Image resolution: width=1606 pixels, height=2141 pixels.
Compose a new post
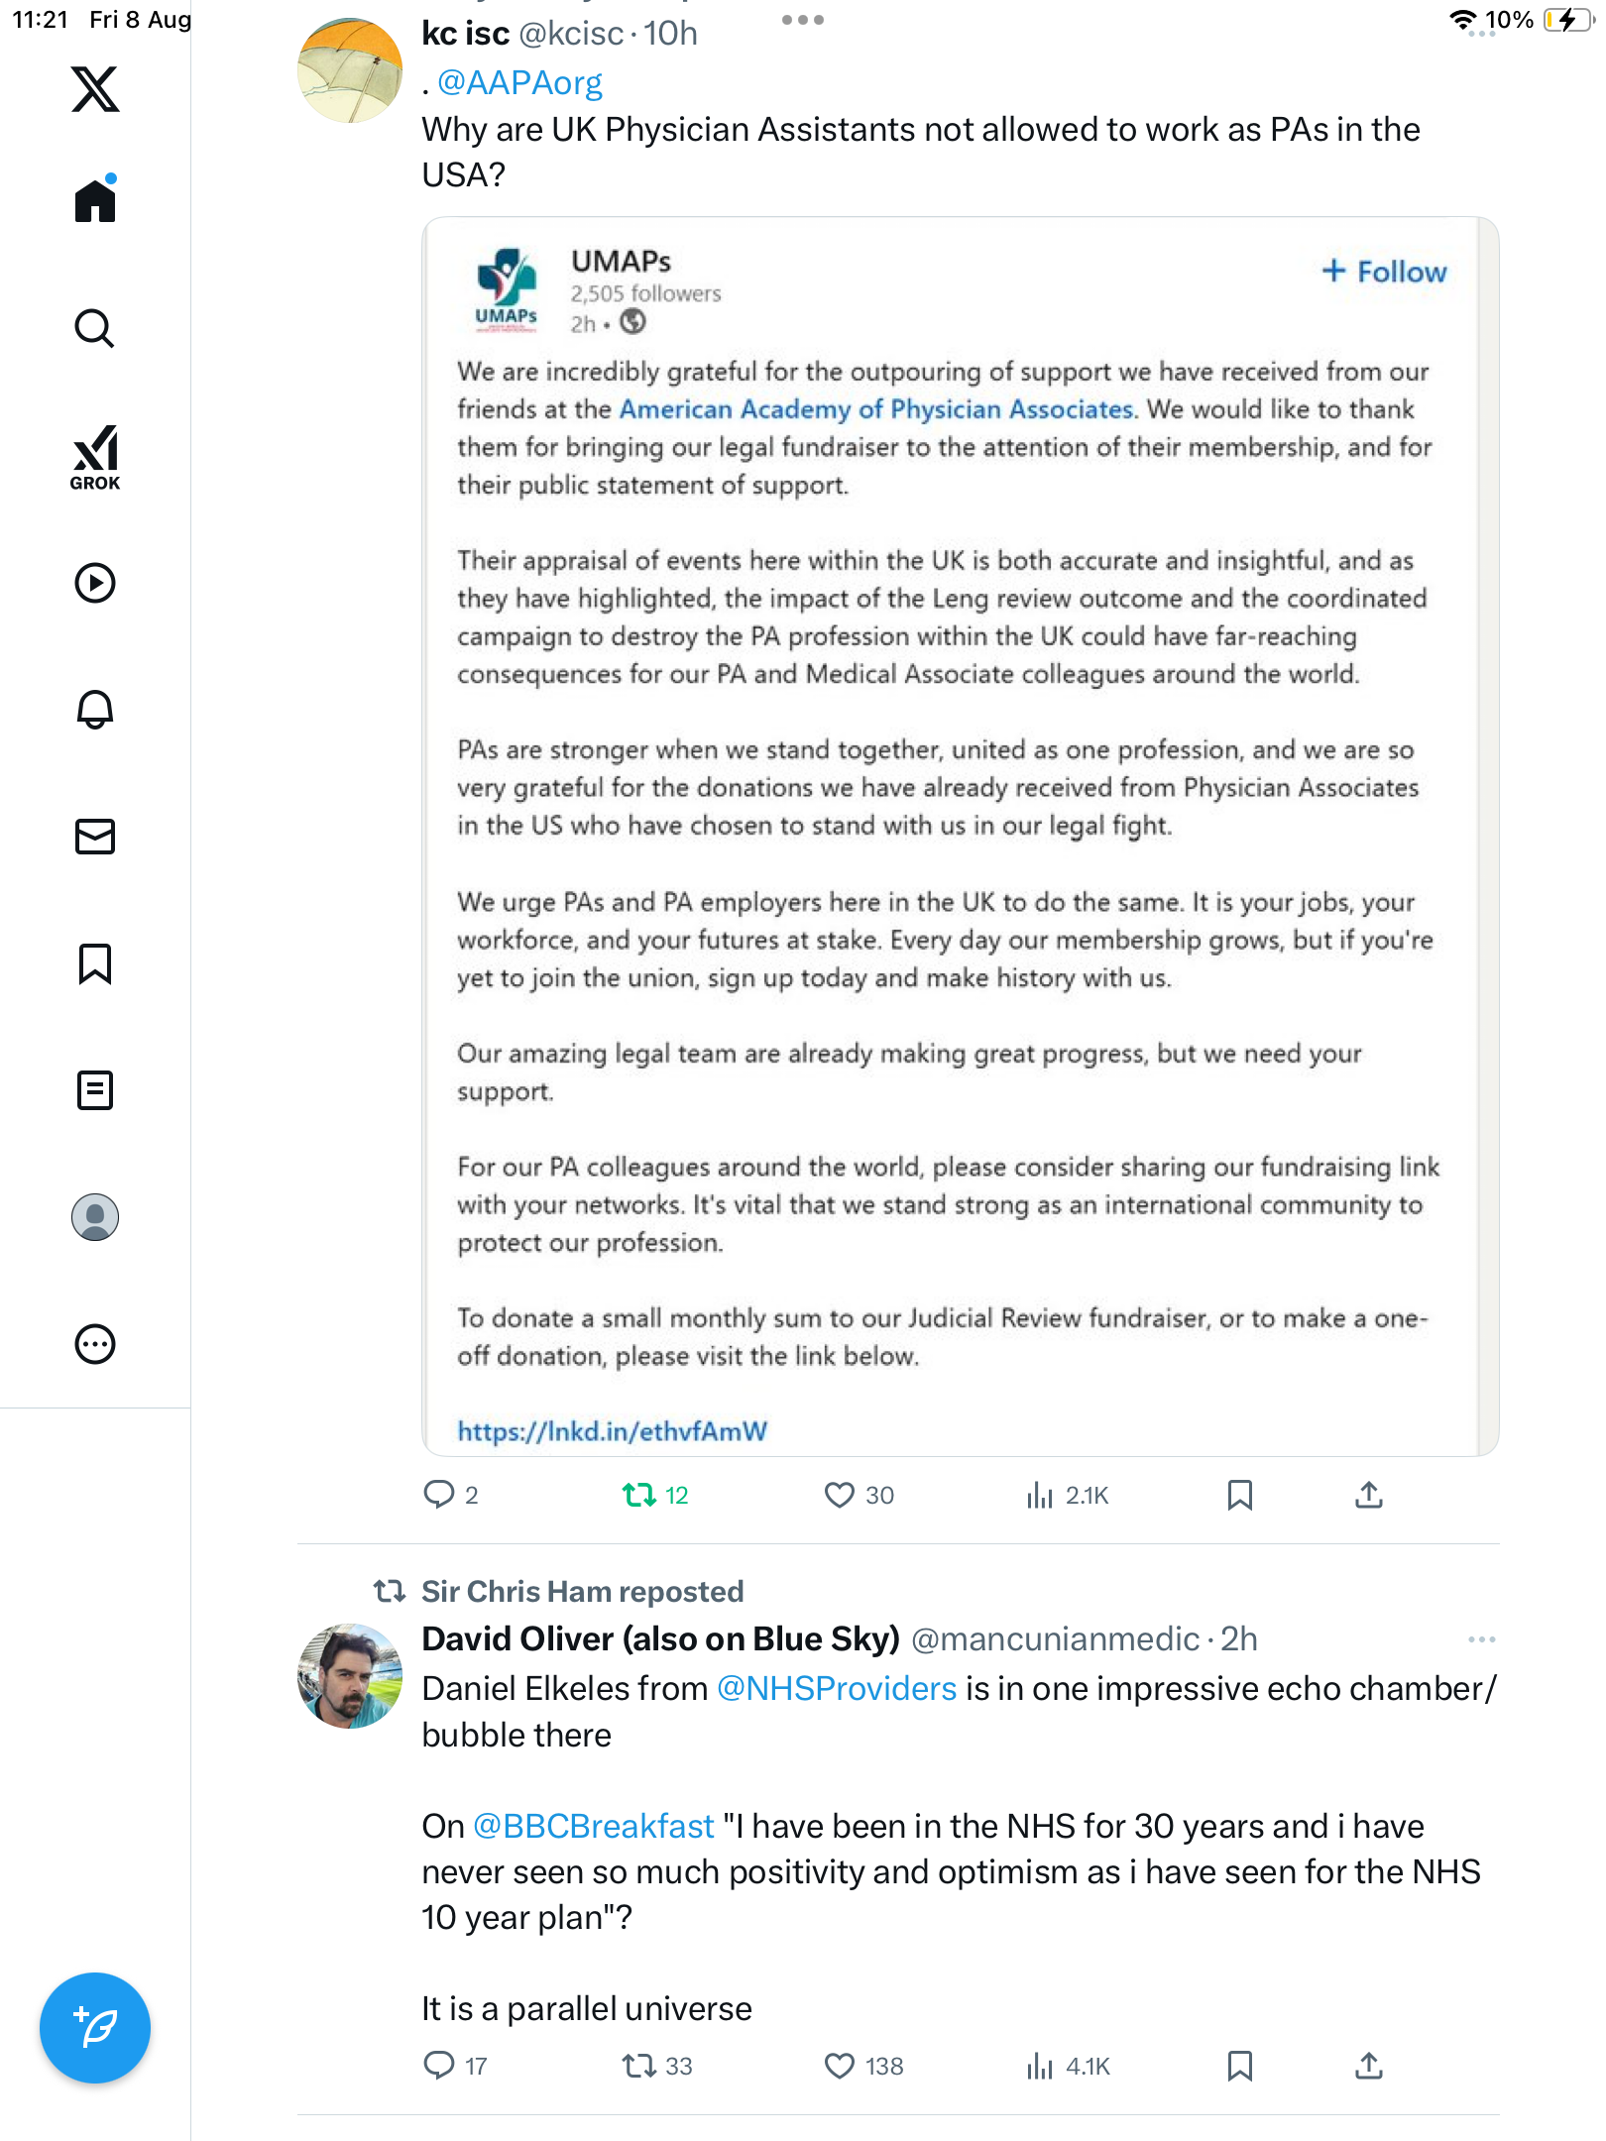(x=95, y=2028)
